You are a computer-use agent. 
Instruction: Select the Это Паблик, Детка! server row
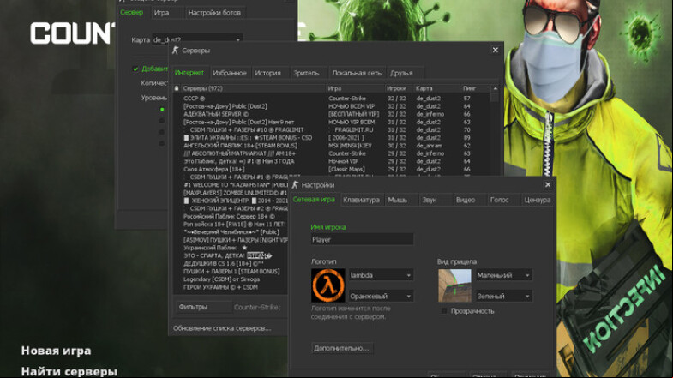point(331,161)
